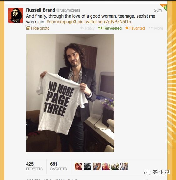Click the 26m tweet timestamp
176x180 pixels.
[x=158, y=10]
